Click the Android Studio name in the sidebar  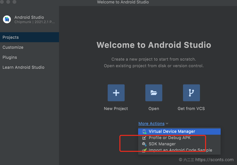[x=29, y=17]
